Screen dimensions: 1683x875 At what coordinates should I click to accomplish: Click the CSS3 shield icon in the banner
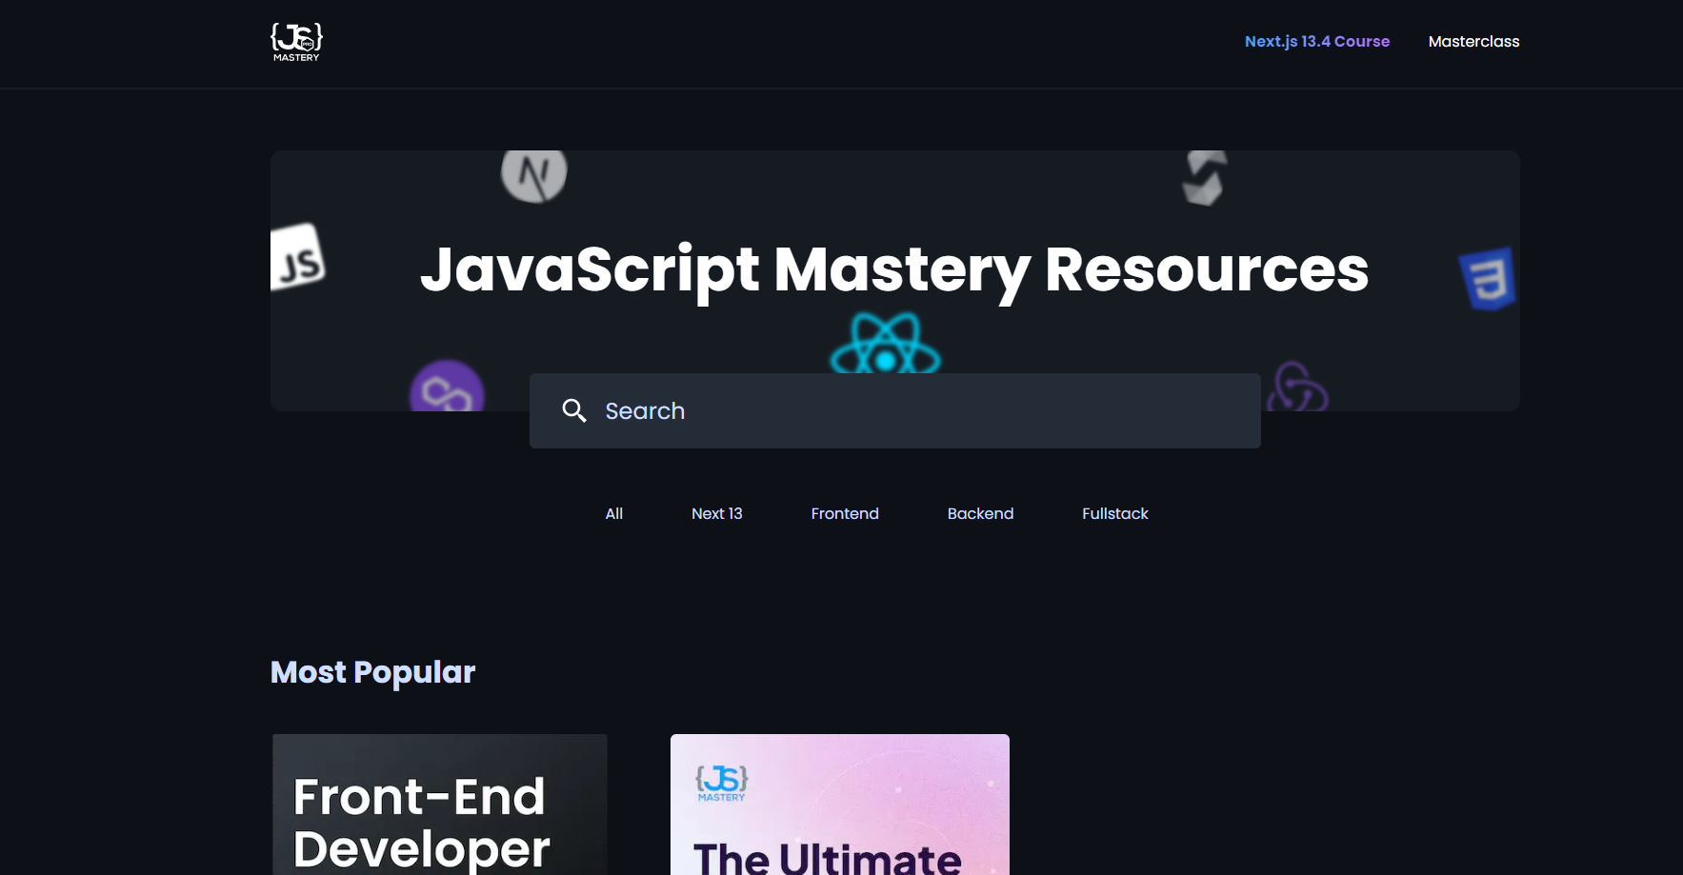1488,279
